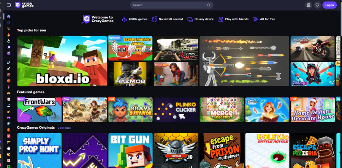The width and height of the screenshot is (342, 168).
Task: Open Horror ghost icon in sidebar
Action: pyautogui.click(x=8, y=148)
